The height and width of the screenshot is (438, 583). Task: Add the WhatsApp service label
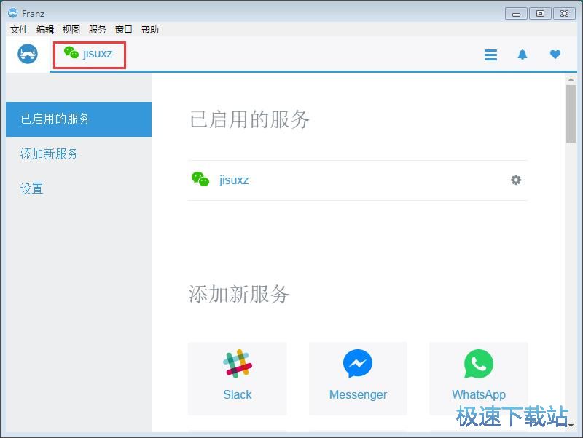click(x=479, y=394)
